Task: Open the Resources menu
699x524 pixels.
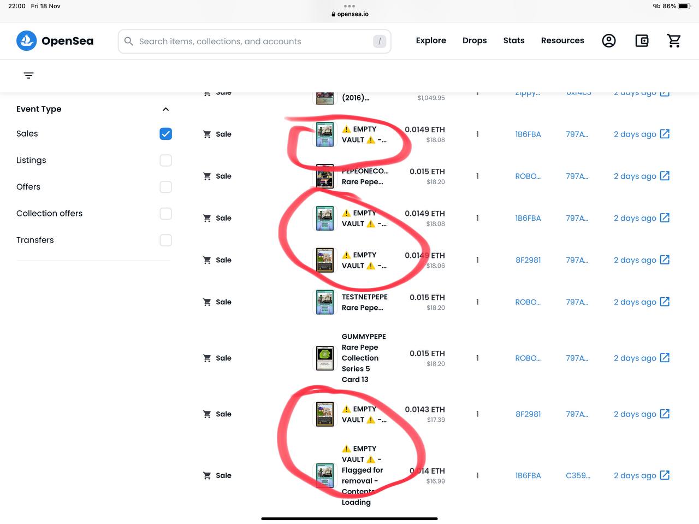Action: (562, 40)
